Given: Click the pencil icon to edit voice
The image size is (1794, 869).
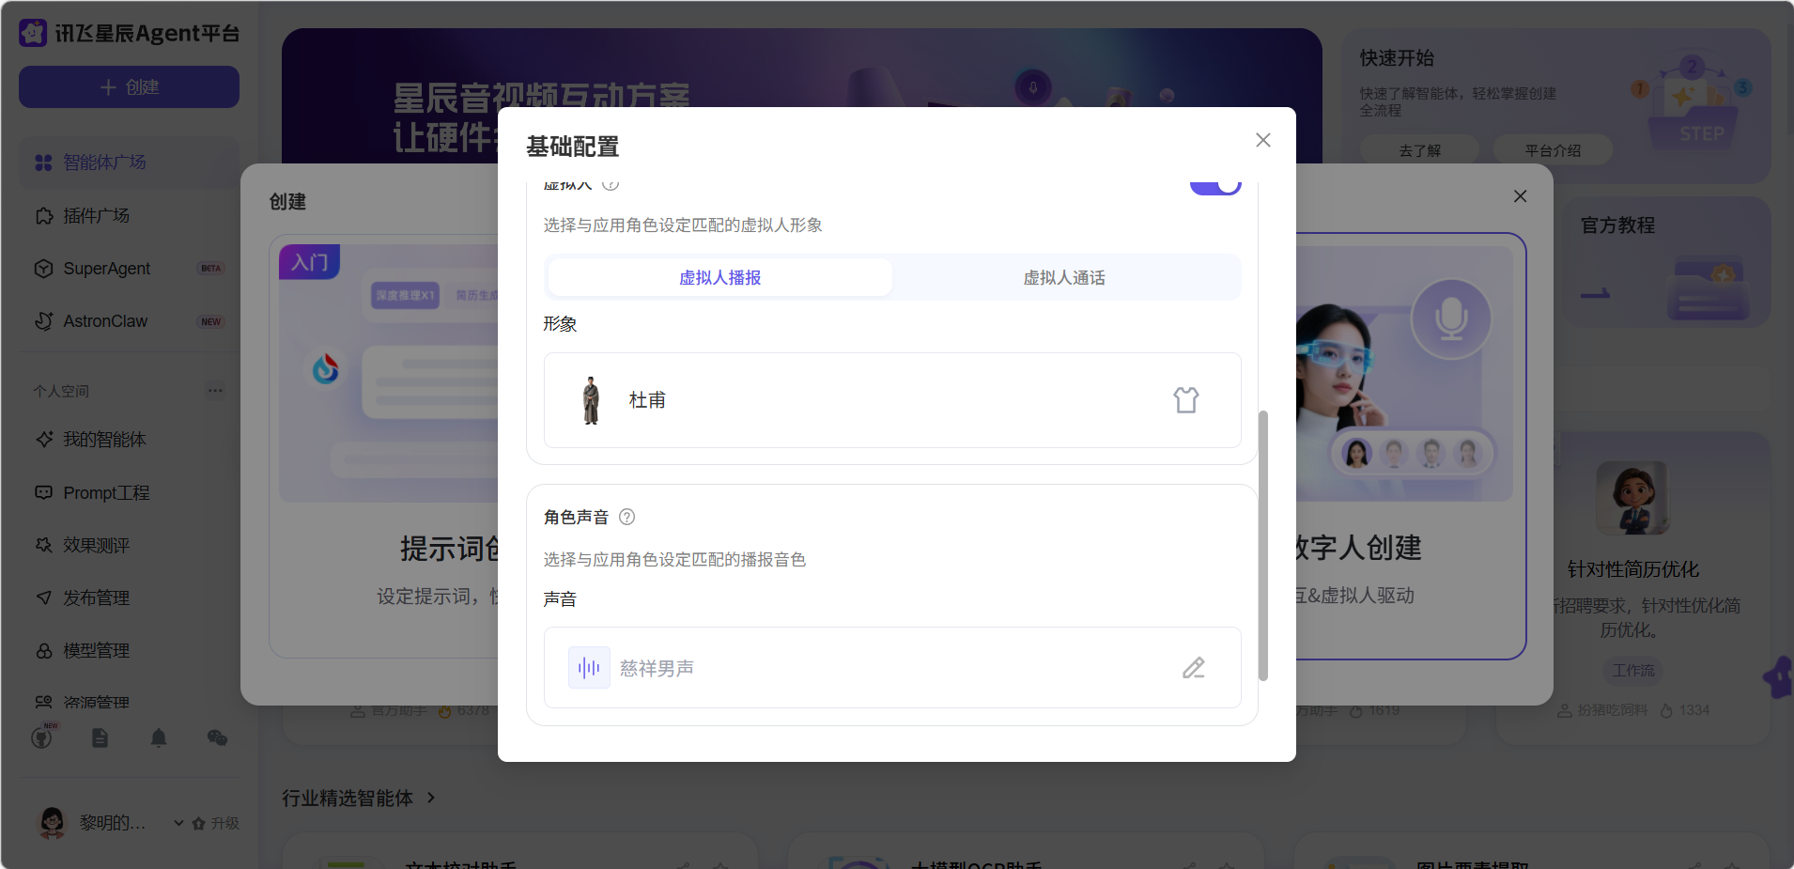Looking at the screenshot, I should [1193, 668].
